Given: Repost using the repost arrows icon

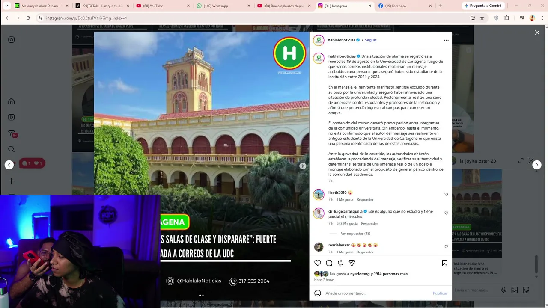Looking at the screenshot, I should (340, 263).
